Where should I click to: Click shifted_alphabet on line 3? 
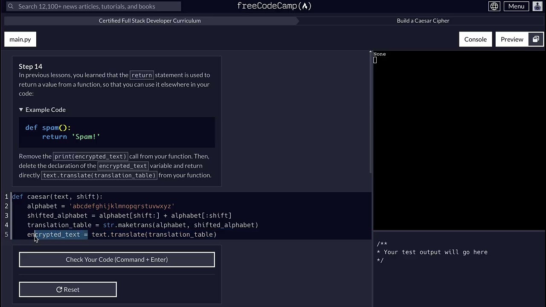click(57, 215)
